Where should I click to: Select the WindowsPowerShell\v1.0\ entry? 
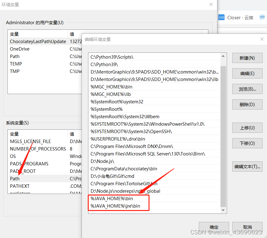[154, 124]
